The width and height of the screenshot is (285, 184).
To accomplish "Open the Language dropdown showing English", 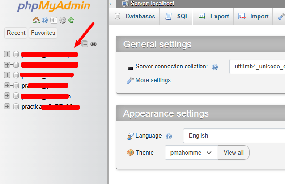I will (234, 136).
